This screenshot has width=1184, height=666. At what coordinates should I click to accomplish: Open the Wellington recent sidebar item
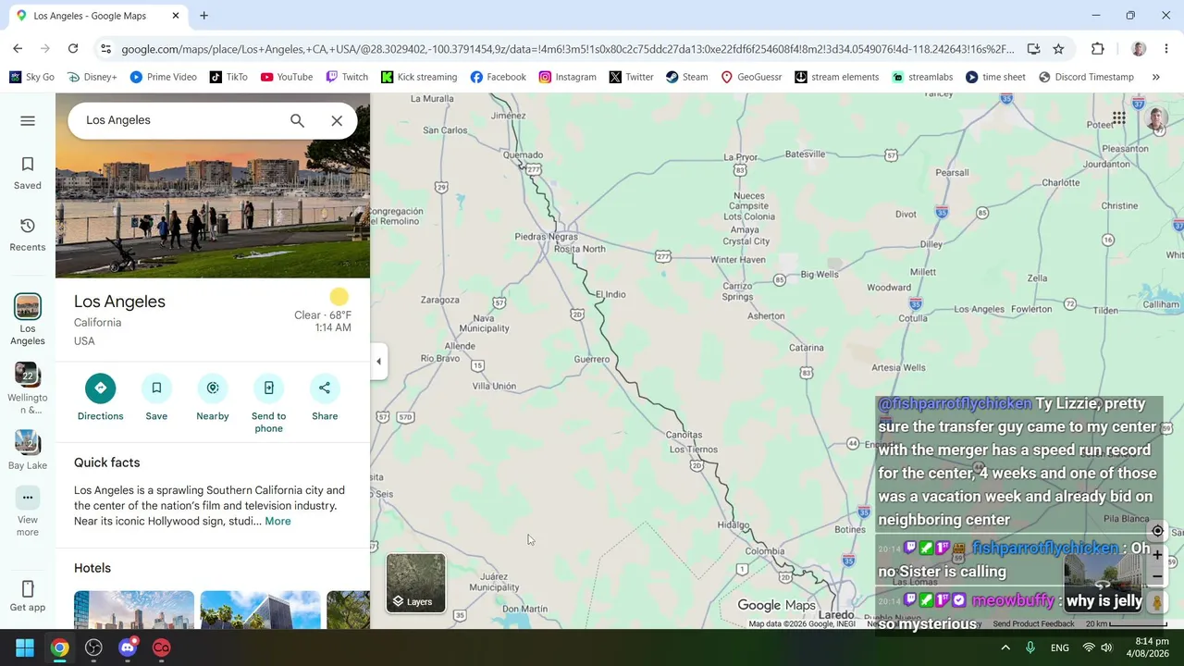(28, 388)
